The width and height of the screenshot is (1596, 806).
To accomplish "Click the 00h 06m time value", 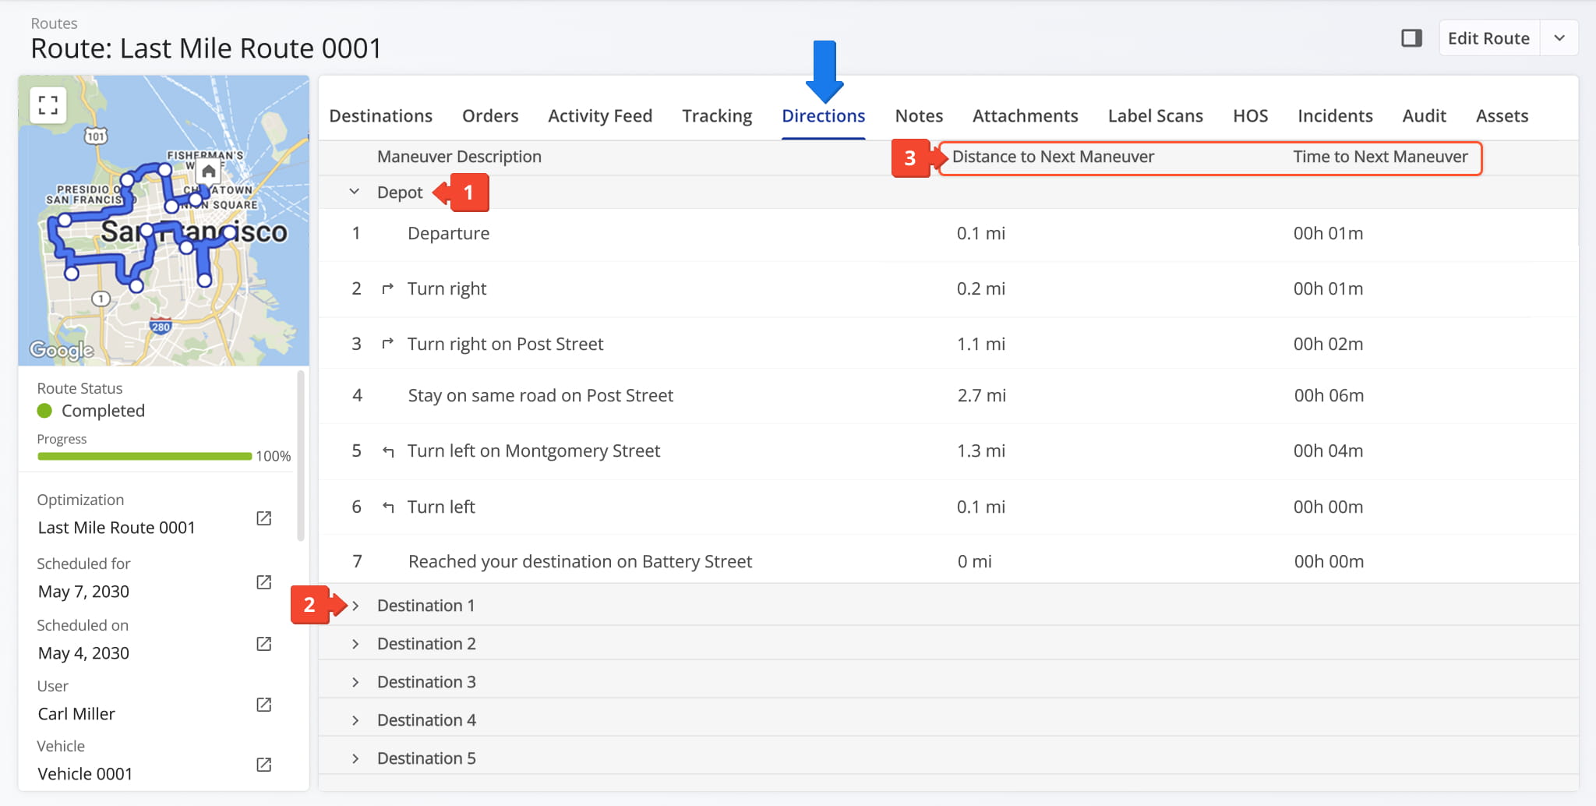I will click(1329, 396).
